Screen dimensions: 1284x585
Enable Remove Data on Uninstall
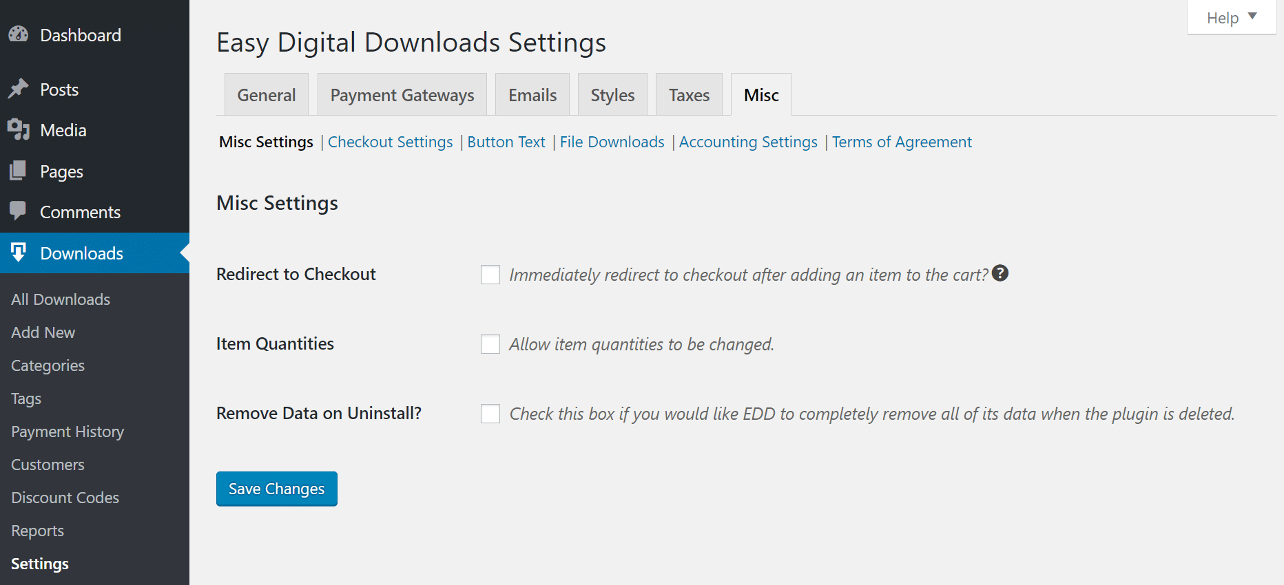[490, 413]
